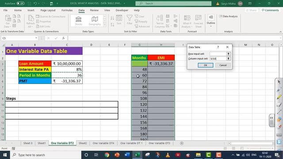Add a new sheet with plus icon
283x159 pixels.
pos(182,143)
